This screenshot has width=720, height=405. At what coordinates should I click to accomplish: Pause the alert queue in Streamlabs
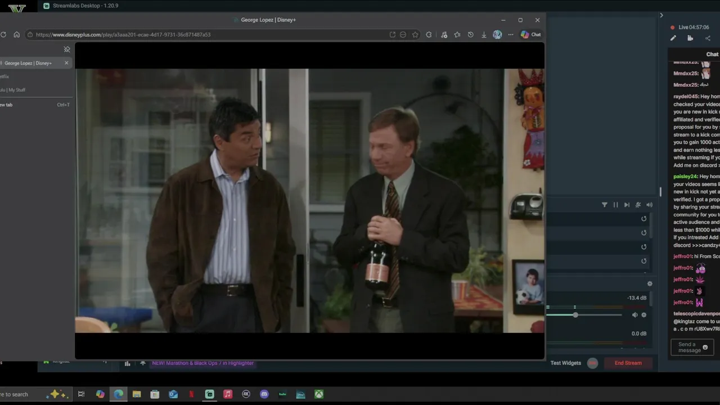point(615,205)
